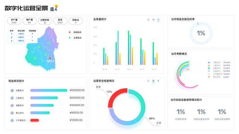
Task: Click the 文都支行 attendance legend marker
Action: coord(209,62)
